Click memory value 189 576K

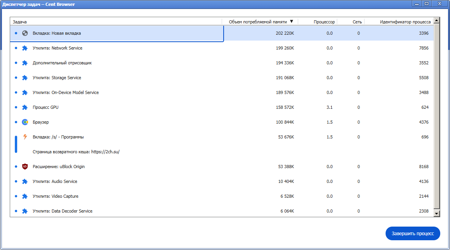coord(285,92)
